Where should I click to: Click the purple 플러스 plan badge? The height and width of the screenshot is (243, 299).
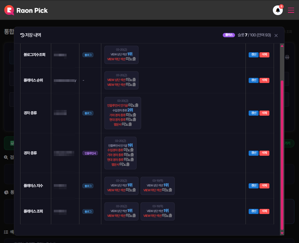[229, 35]
